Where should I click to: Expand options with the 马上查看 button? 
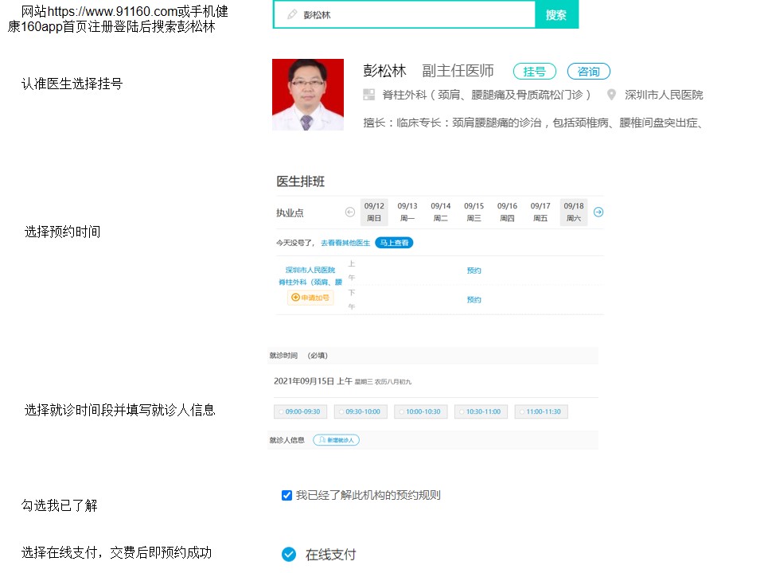pyautogui.click(x=394, y=243)
